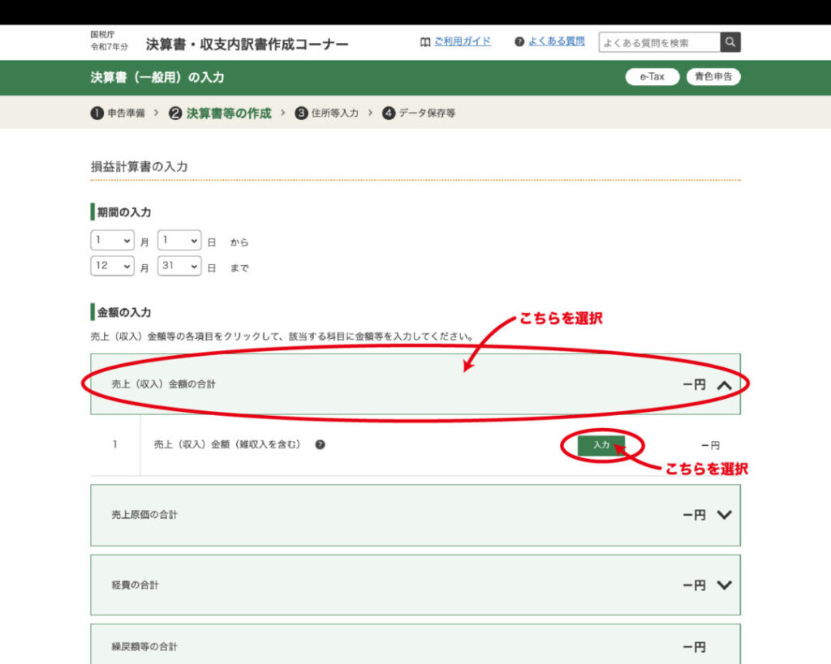Image resolution: width=831 pixels, height=664 pixels.
Task: Click the book icon beside ご利用ガイド
Action: pos(425,42)
